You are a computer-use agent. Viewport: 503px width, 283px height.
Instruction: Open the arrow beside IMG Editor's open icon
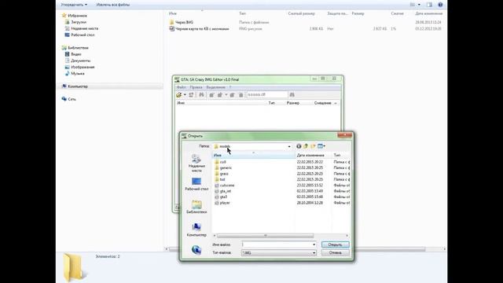pyautogui.click(x=185, y=94)
